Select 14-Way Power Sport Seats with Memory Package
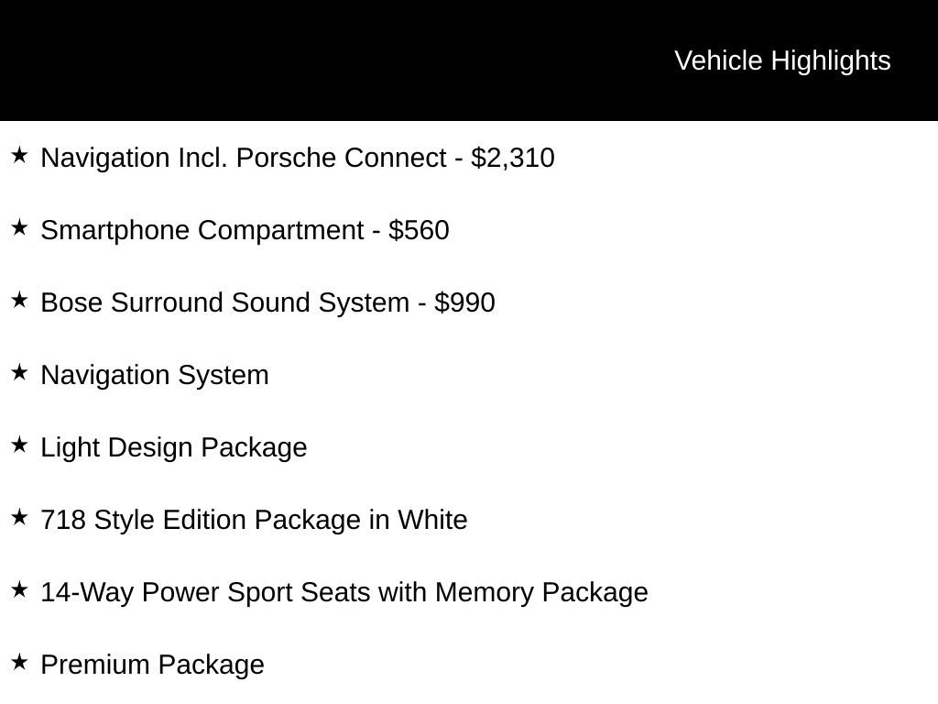The width and height of the screenshot is (938, 704). [344, 593]
